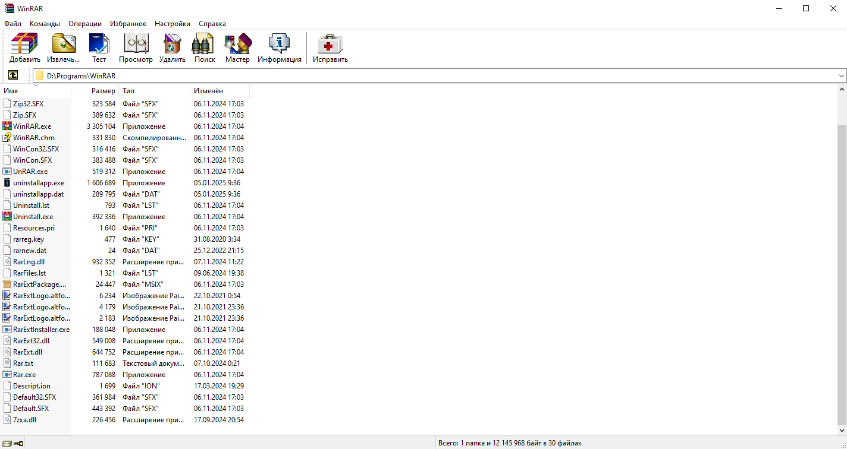Click the Rar.exe file icon

pos(7,375)
